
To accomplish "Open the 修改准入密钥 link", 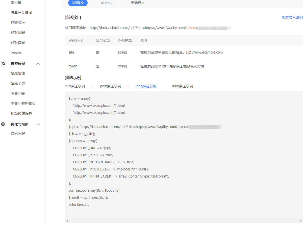I will click(292, 17).
